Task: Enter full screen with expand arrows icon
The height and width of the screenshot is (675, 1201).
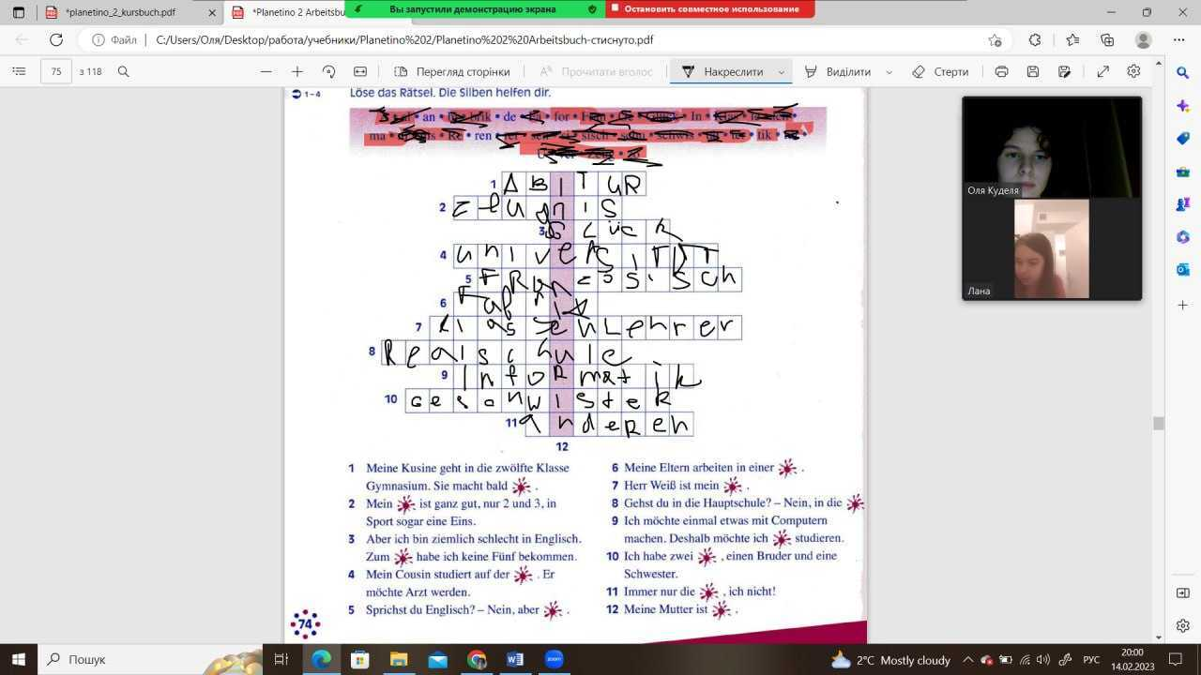Action: click(x=1102, y=71)
